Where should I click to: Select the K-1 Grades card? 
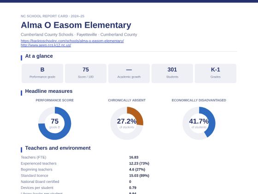216,73
